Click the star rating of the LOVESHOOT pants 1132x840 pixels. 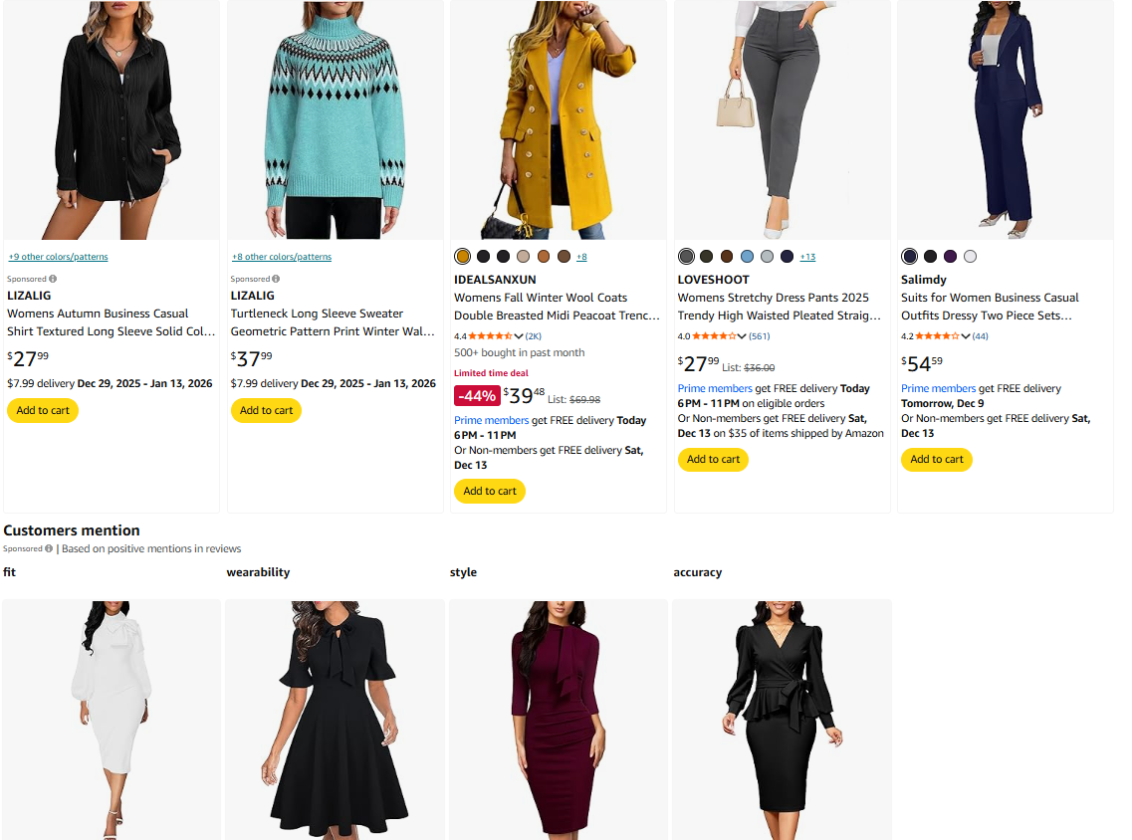click(x=713, y=336)
